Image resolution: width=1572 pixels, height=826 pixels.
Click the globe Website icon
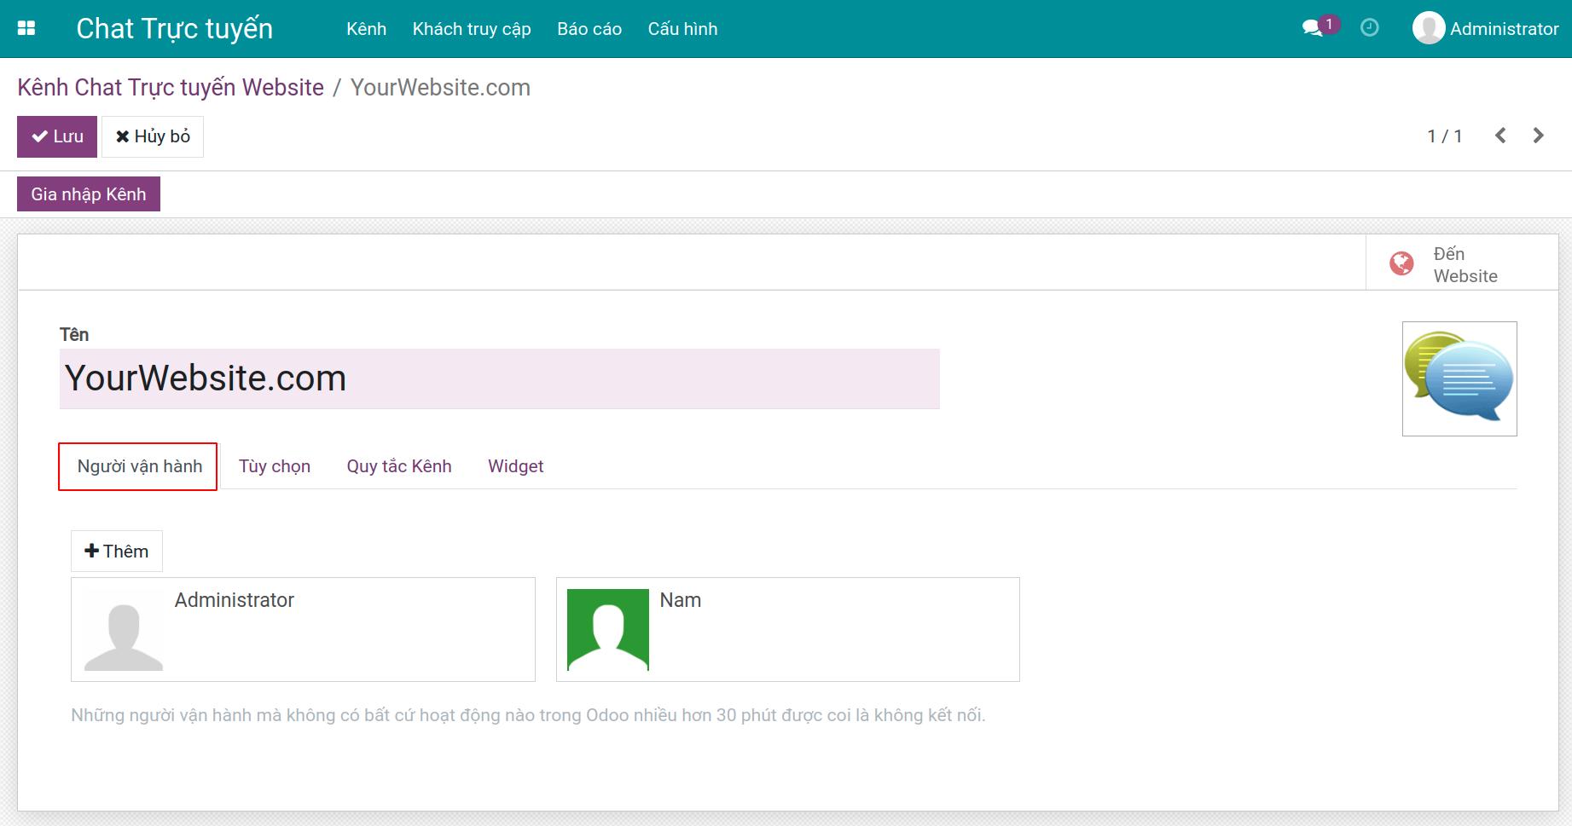coord(1401,264)
